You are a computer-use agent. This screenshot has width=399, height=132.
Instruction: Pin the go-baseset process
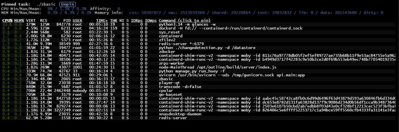tap(170, 94)
